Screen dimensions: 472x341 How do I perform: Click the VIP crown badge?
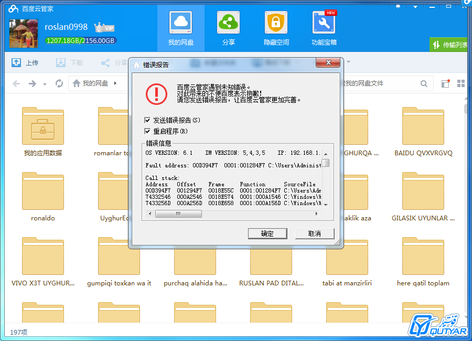tap(104, 27)
